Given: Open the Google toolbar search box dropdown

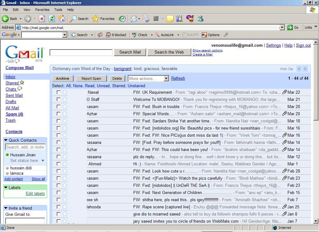Looking at the screenshot, I should point(65,35).
